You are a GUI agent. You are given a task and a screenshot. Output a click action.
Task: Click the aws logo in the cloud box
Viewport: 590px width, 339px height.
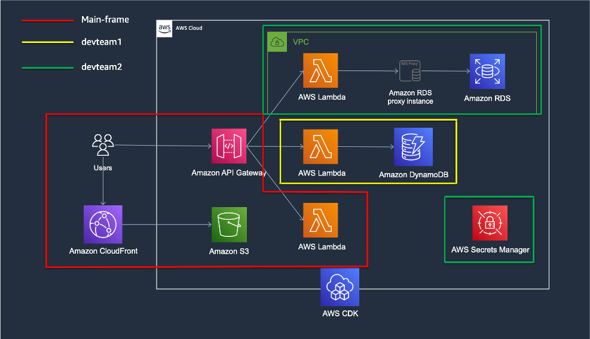click(x=164, y=29)
